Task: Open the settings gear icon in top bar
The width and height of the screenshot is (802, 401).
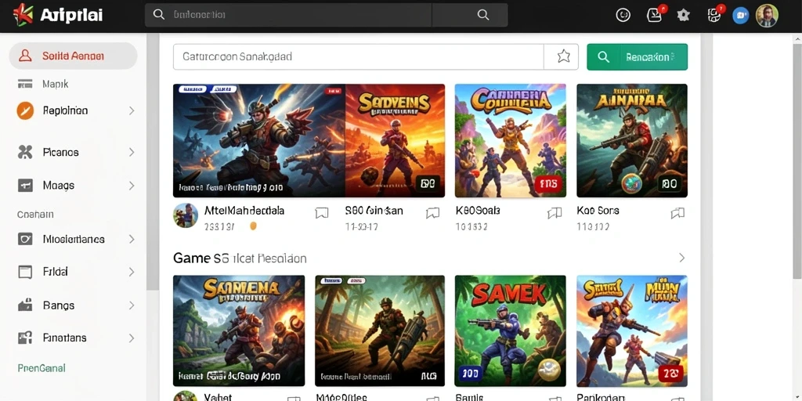Action: pyautogui.click(x=683, y=16)
